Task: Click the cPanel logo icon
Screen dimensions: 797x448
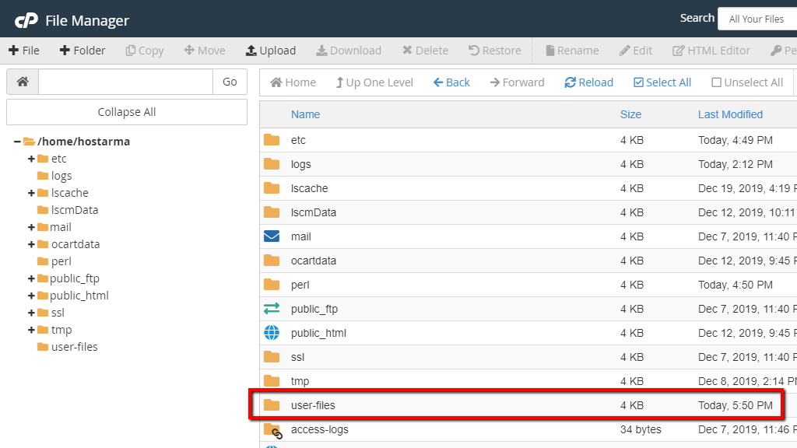Action: (x=26, y=20)
